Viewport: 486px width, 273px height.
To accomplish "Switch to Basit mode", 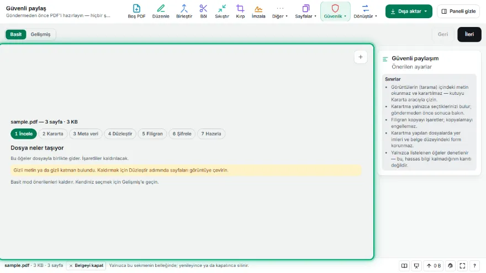I will click(x=16, y=34).
